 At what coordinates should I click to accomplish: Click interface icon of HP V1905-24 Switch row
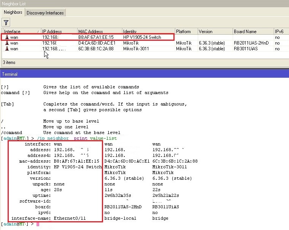(7, 37)
